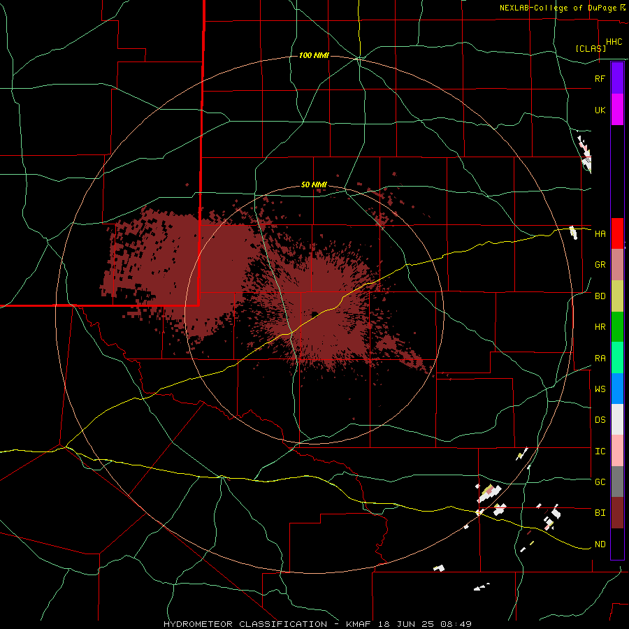Select the GR legend color block

point(617,264)
